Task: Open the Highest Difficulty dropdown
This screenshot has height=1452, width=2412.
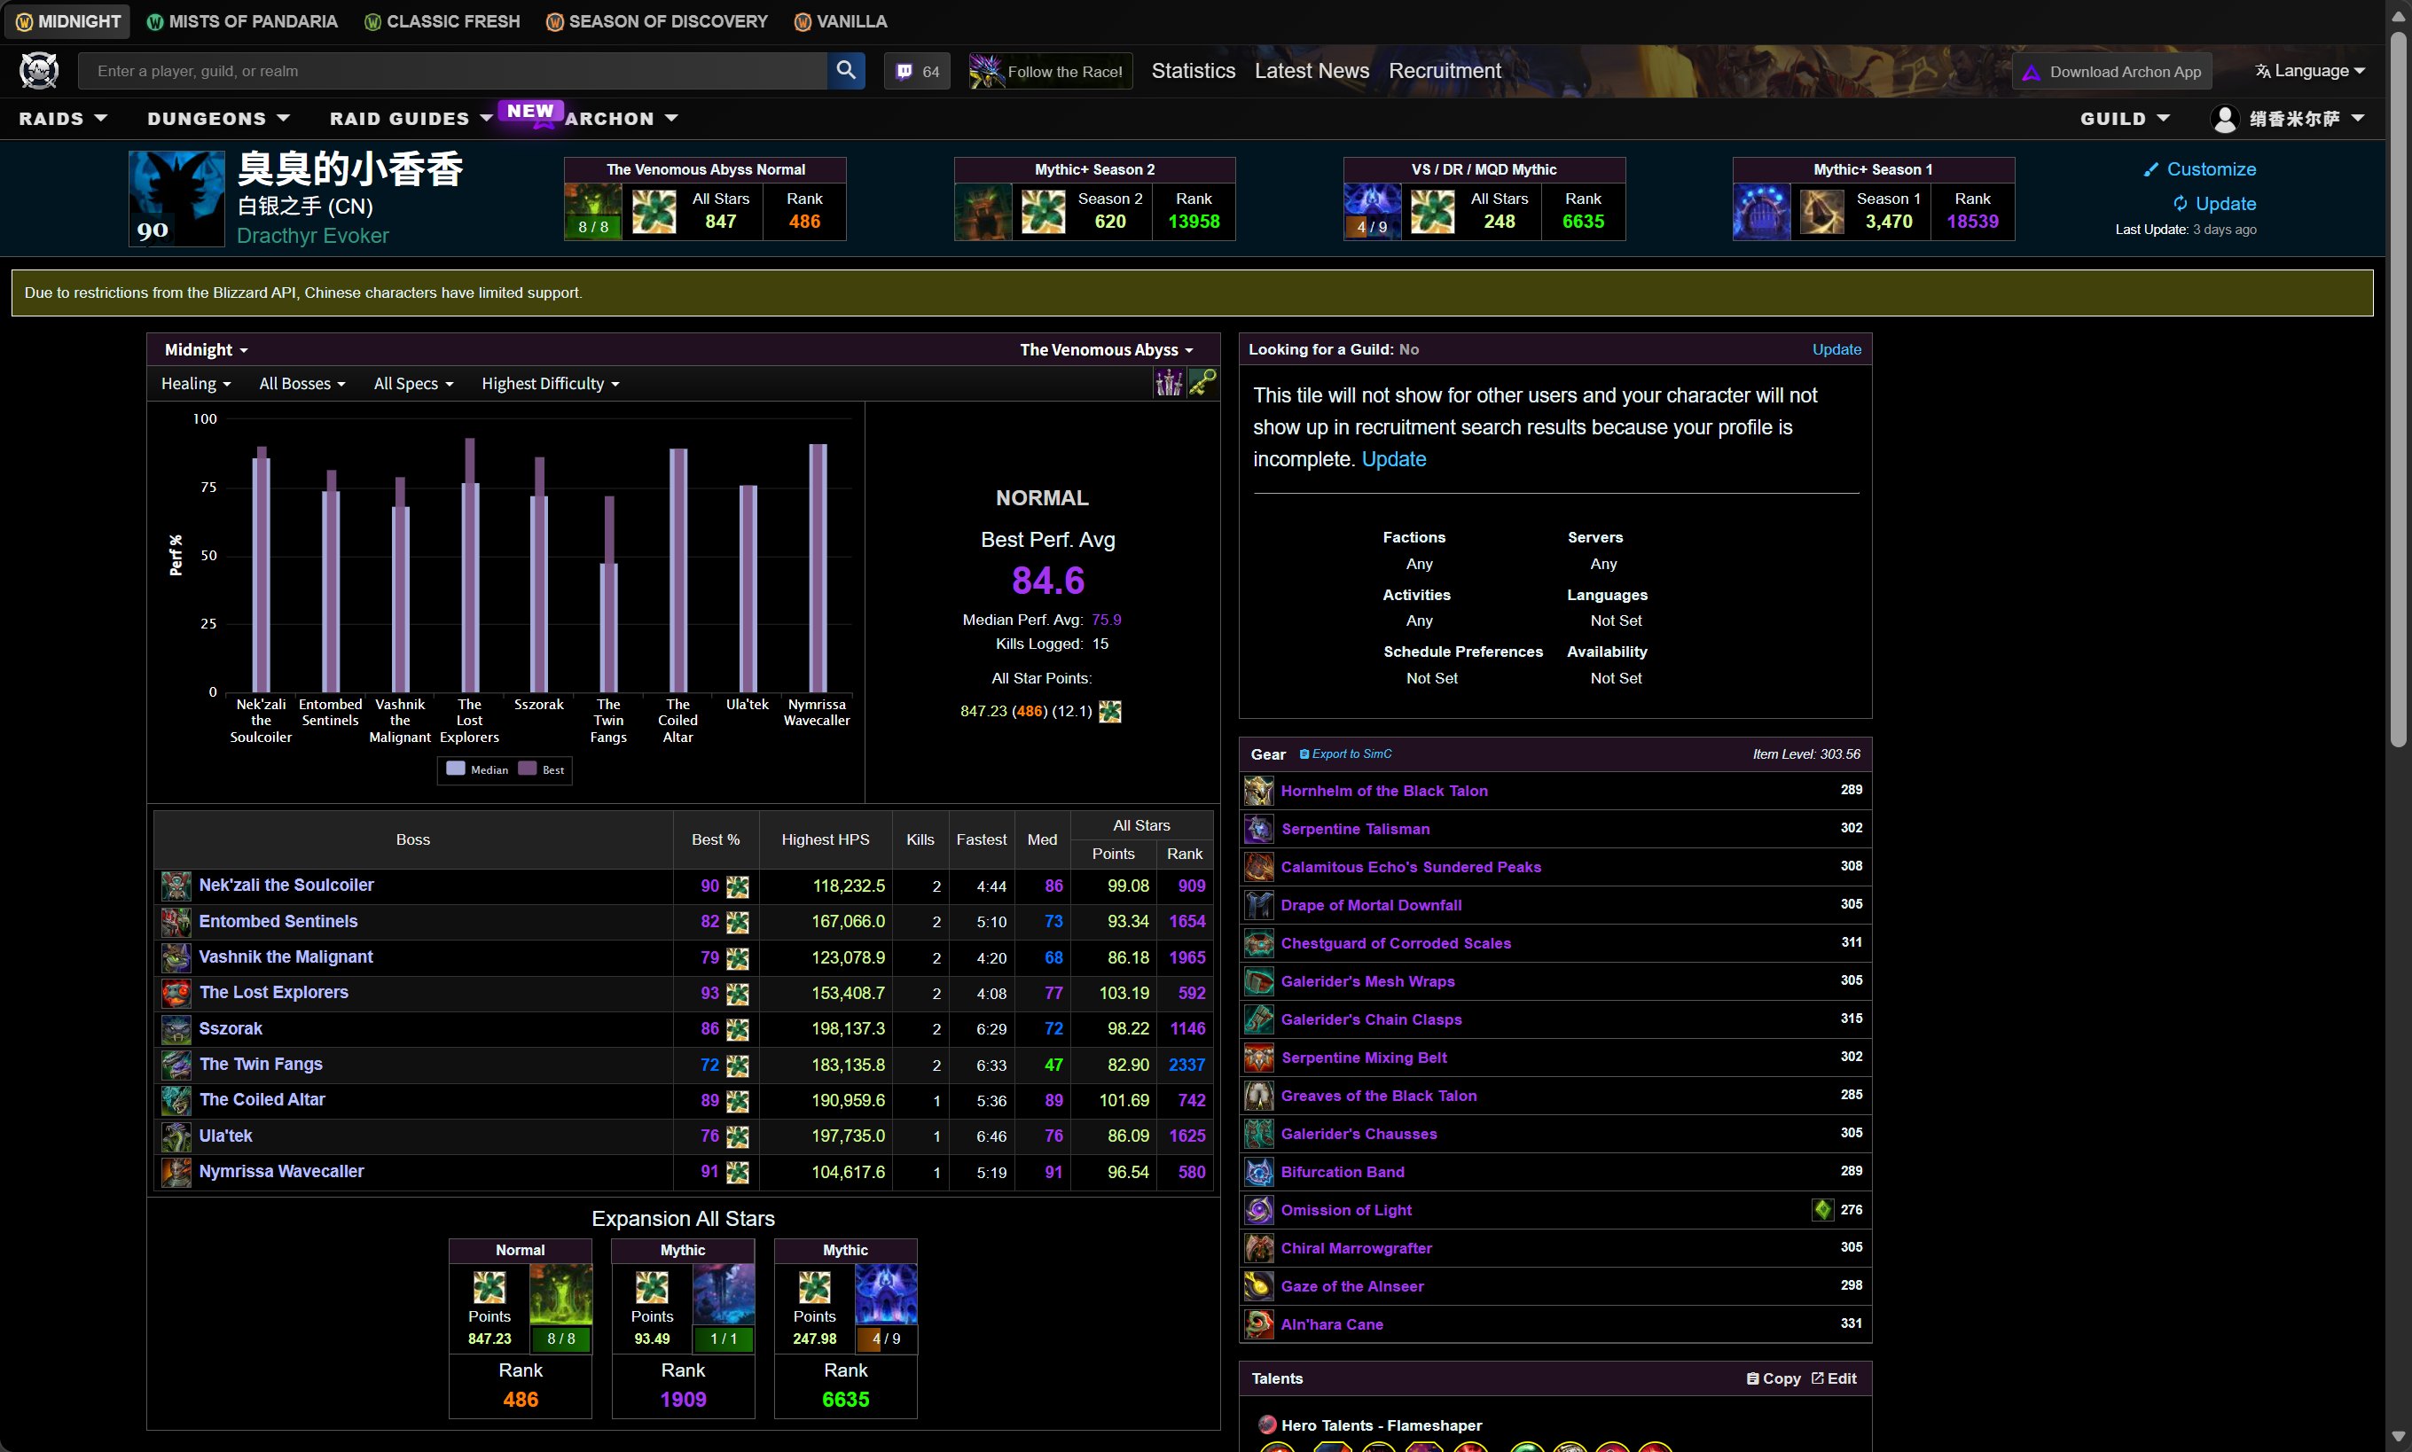Action: pyautogui.click(x=551, y=384)
